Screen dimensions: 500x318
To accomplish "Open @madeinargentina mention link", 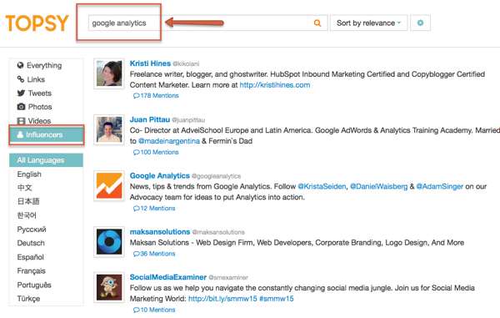I will tap(169, 141).
